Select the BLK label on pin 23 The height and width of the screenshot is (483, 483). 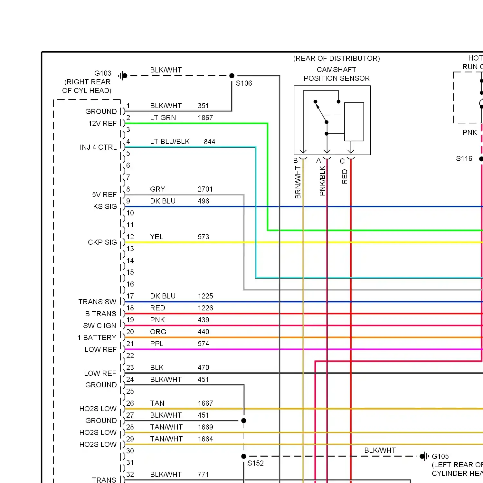[x=157, y=367]
